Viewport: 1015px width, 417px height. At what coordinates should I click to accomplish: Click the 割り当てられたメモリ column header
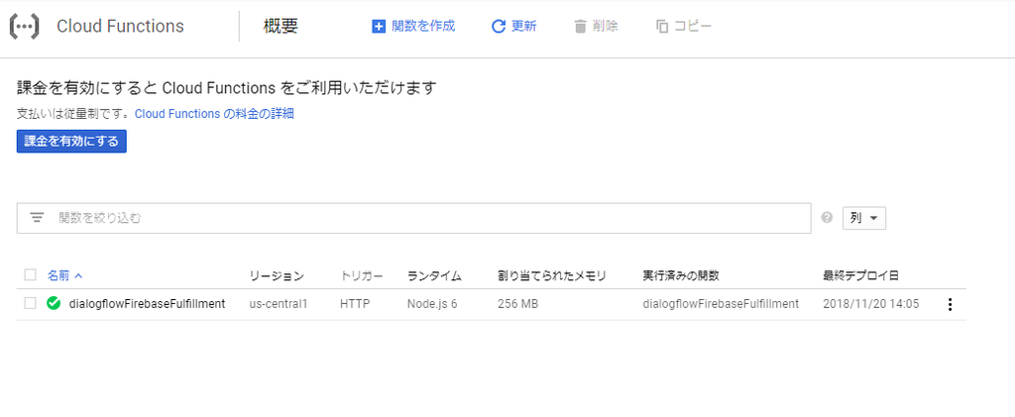[551, 276]
